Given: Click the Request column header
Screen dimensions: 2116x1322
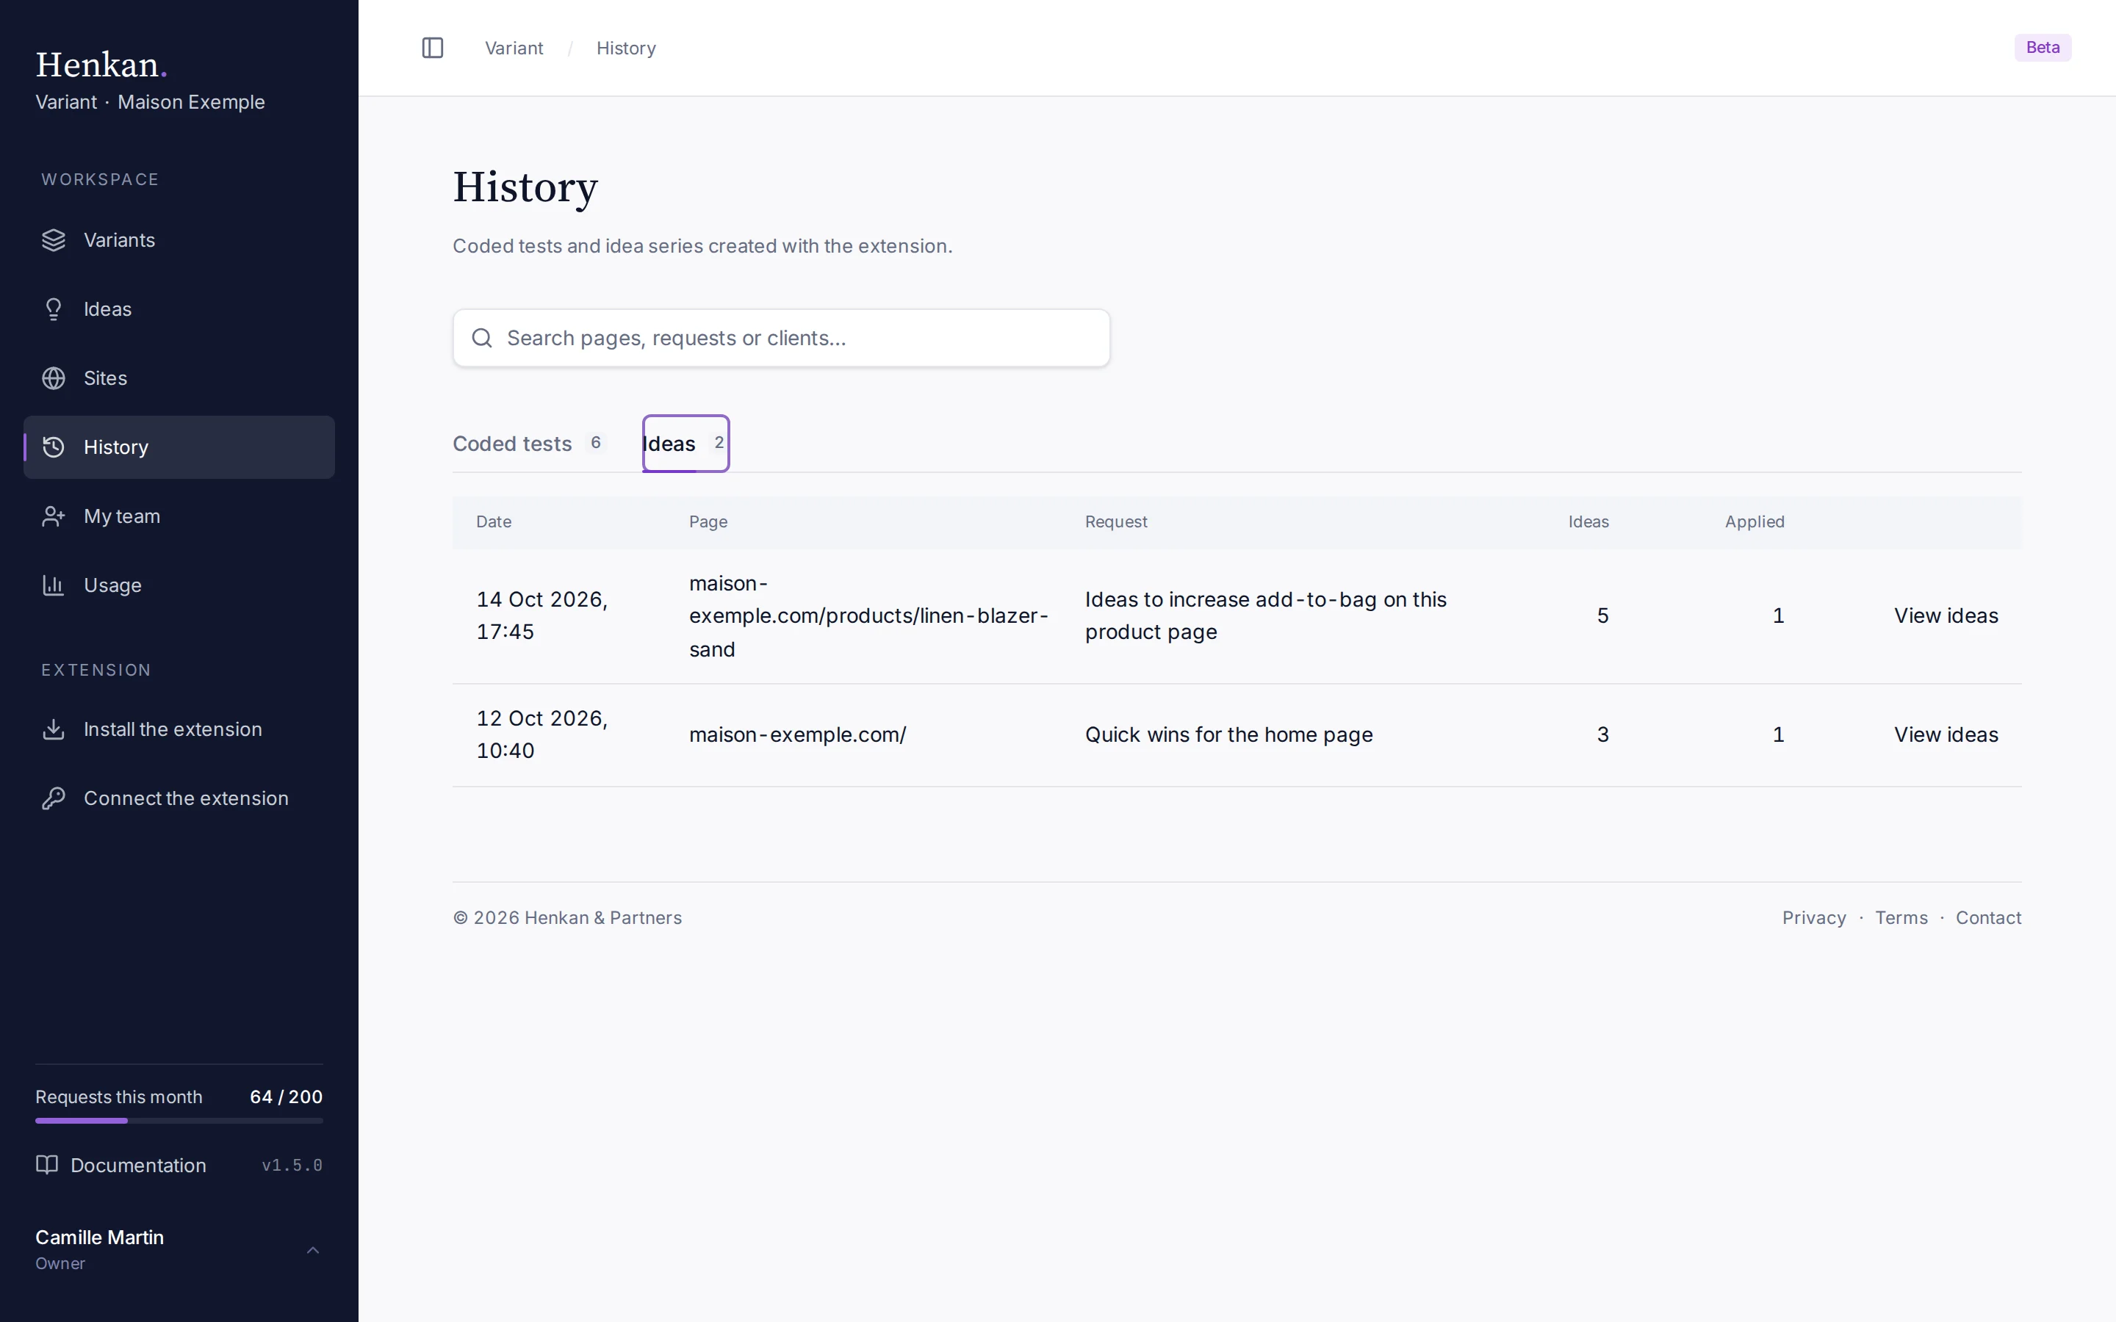Looking at the screenshot, I should tap(1116, 522).
